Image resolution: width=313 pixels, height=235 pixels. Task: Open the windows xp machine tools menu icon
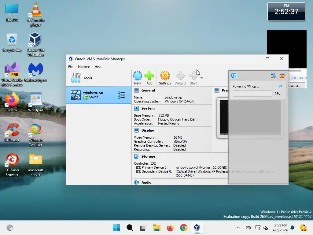pyautogui.click(x=121, y=95)
